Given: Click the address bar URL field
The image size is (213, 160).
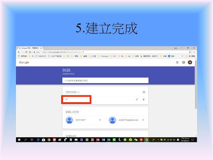Looking at the screenshot, I should pos(111,52).
